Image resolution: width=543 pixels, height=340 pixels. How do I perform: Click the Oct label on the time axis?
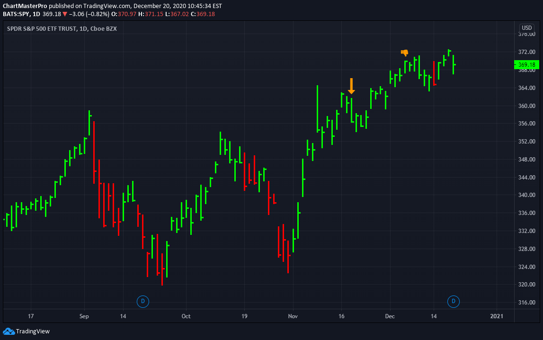pyautogui.click(x=186, y=316)
